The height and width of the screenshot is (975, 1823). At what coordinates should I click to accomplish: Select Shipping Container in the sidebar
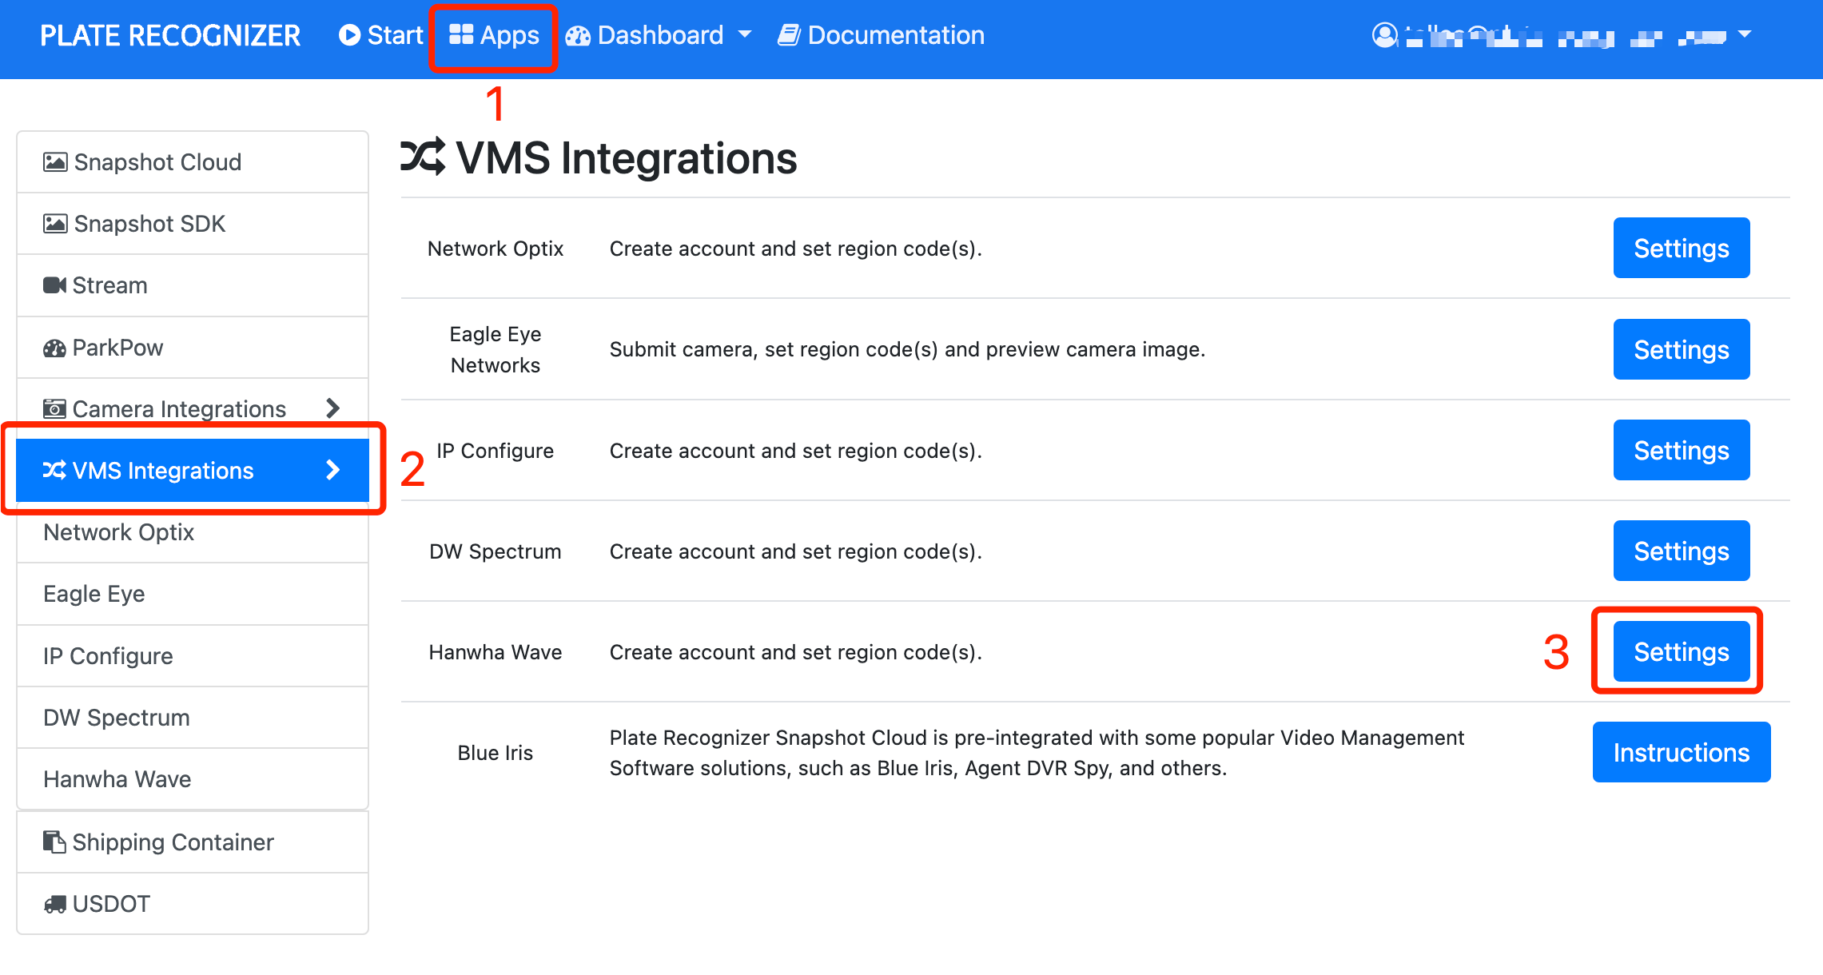(x=193, y=842)
